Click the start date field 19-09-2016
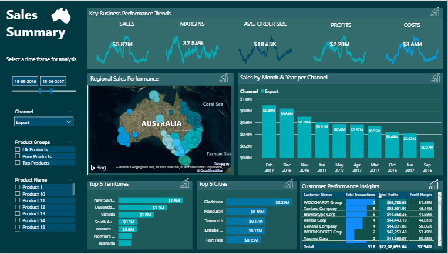 point(25,82)
